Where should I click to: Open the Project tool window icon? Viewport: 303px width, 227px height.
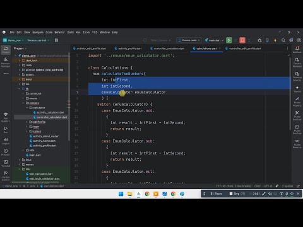coord(6,50)
